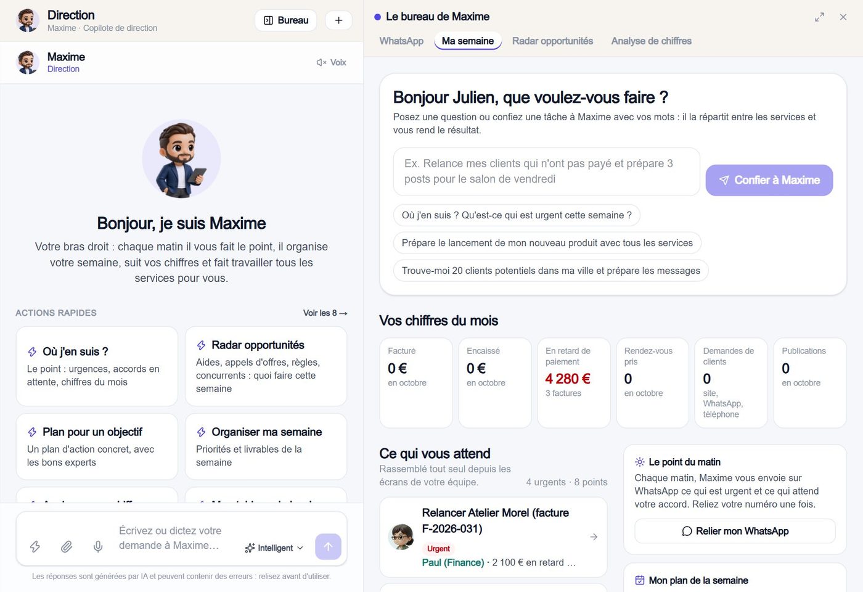
Task: Click Maxime's large avatar illustration
Action: [181, 159]
